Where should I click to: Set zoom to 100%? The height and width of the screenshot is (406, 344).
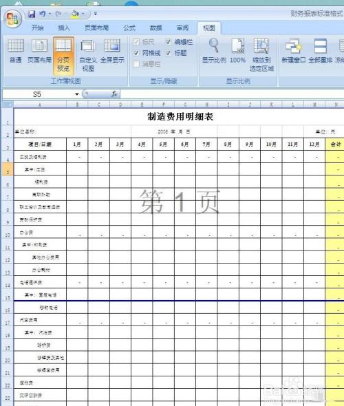click(x=237, y=51)
